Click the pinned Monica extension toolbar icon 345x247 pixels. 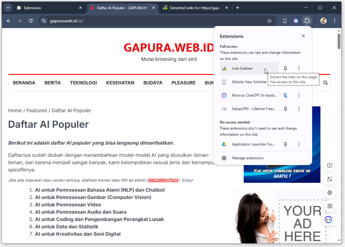[x=296, y=21]
